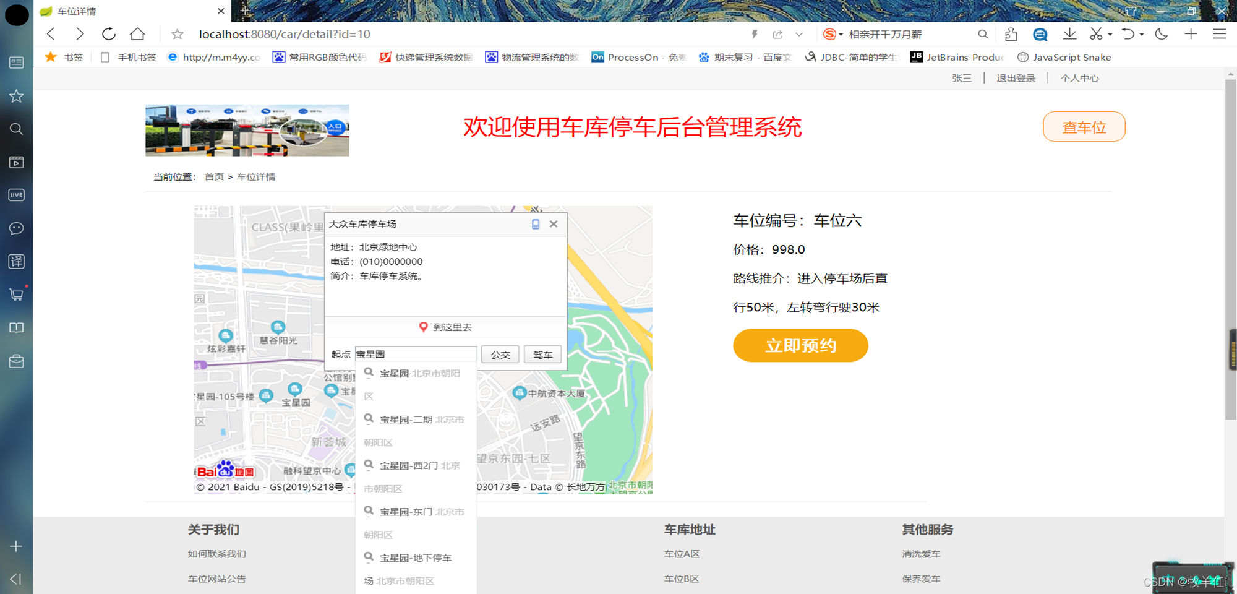1237x594 pixels.
Task: Click the browser back arrow
Action: pyautogui.click(x=51, y=34)
